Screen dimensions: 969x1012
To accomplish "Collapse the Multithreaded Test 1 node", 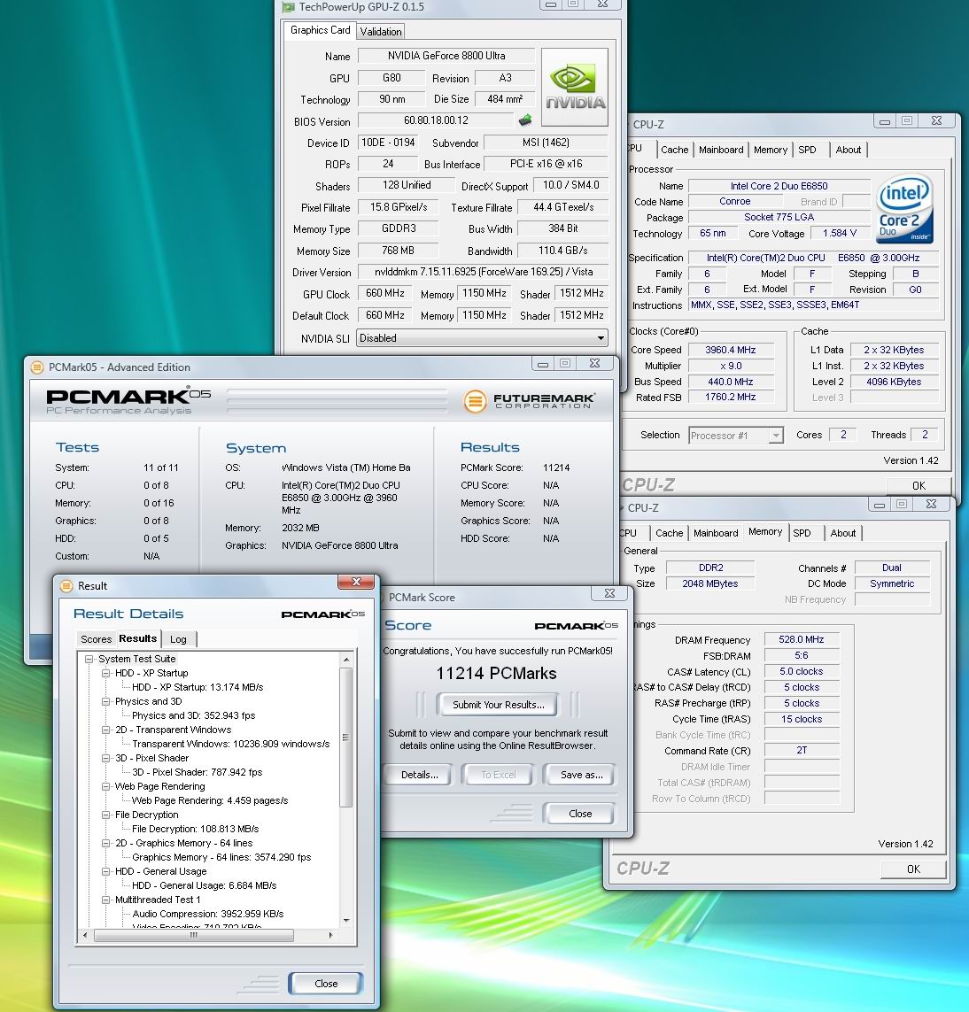I will tap(106, 900).
